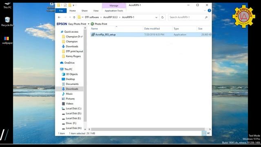Open Customize Quick Access Toolbar dropdown
The image size is (261, 147).
(73, 5)
